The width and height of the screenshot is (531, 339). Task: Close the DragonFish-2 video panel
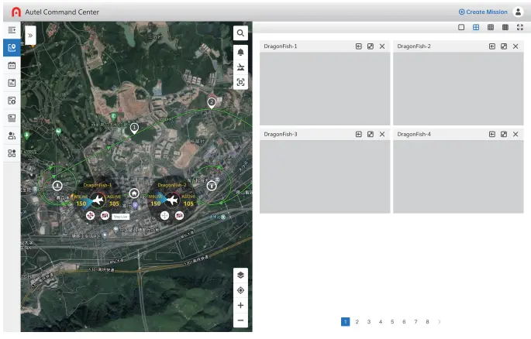(515, 46)
